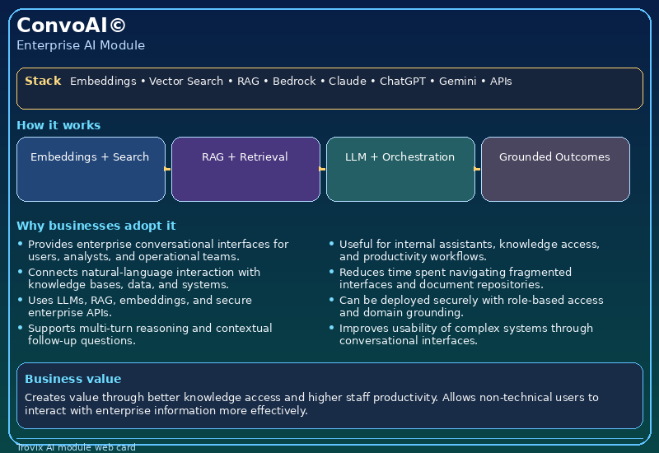Image resolution: width=659 pixels, height=453 pixels.
Task: Click the Grounded Outcomes step box
Action: coord(555,169)
